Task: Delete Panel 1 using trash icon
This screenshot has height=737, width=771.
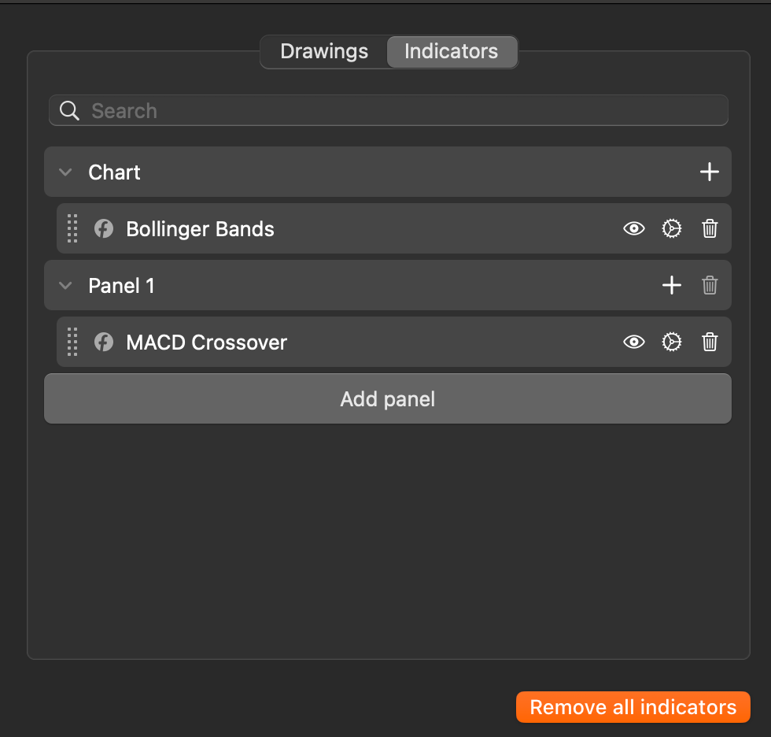Action: (x=710, y=285)
